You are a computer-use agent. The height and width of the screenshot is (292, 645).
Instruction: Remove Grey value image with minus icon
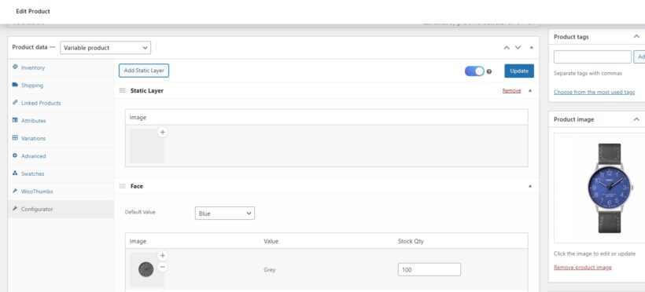point(163,267)
